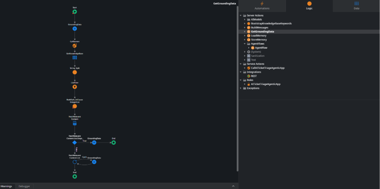Select the GetKnowledgeBase aggregate node
380x189 pixels.
[75, 57]
